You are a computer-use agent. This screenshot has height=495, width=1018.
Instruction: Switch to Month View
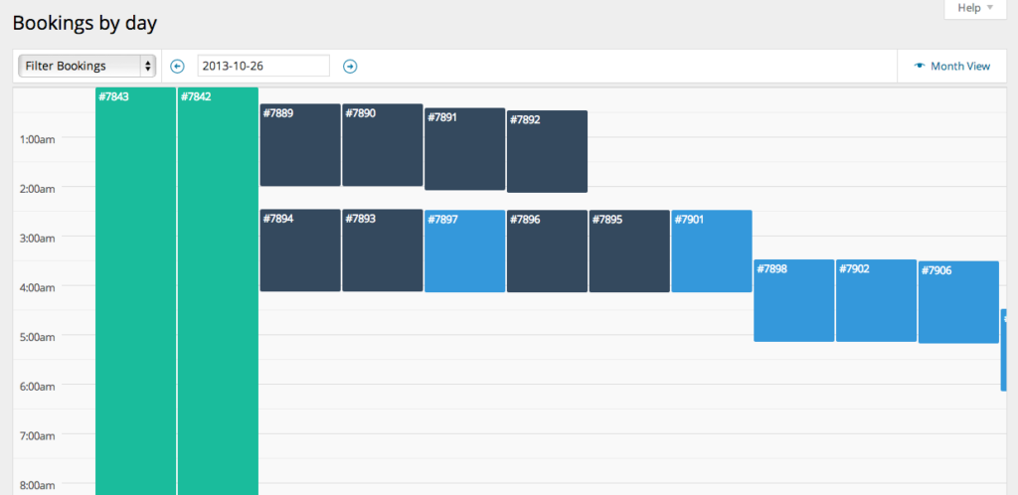952,67
